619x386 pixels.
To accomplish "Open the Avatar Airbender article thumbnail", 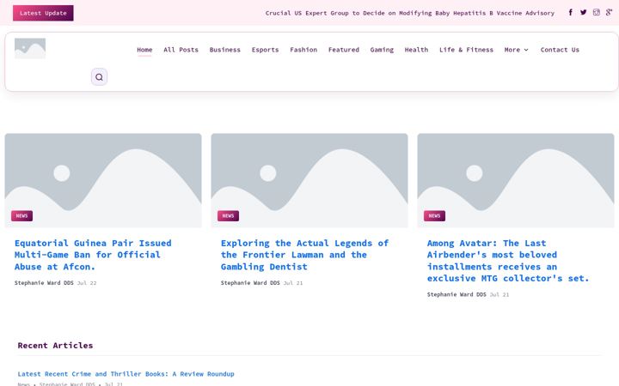I will (x=516, y=180).
